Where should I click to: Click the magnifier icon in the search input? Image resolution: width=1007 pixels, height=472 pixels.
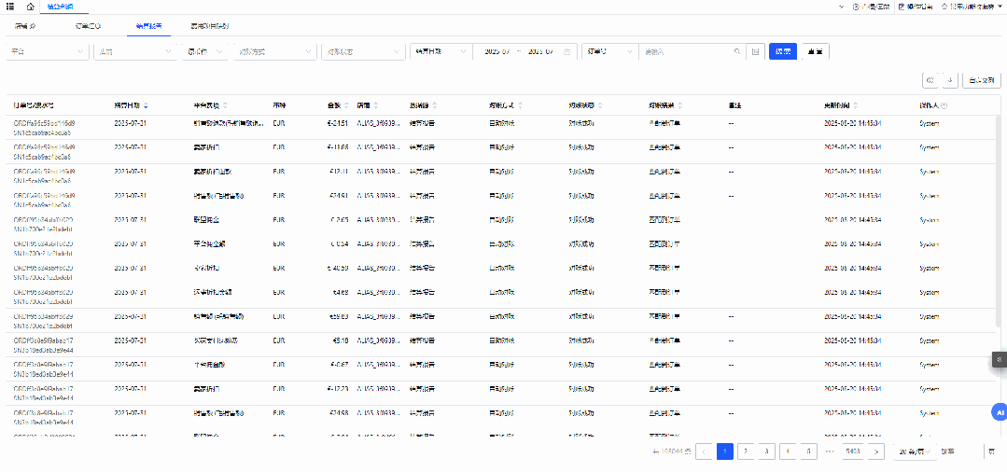click(x=736, y=52)
